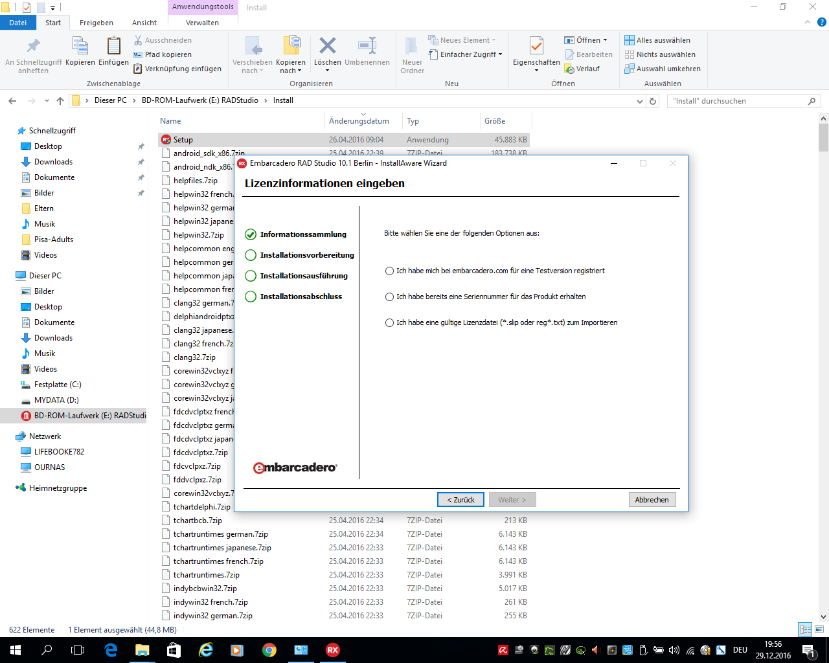829x663 pixels.
Task: Click the Abbrechen button in the wizard
Action: pyautogui.click(x=652, y=500)
